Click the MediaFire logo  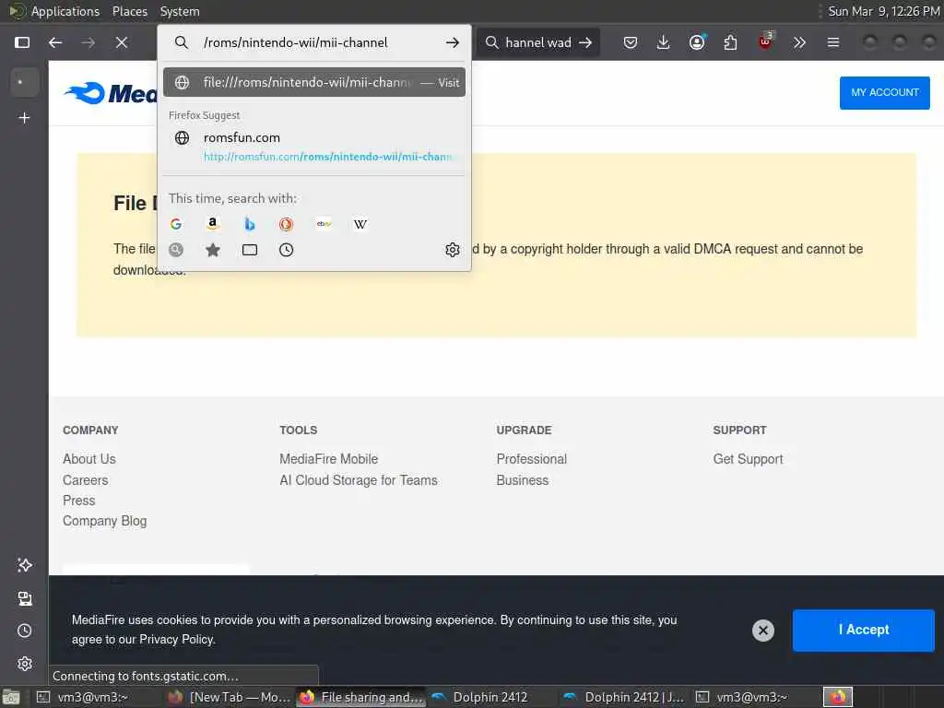point(111,93)
